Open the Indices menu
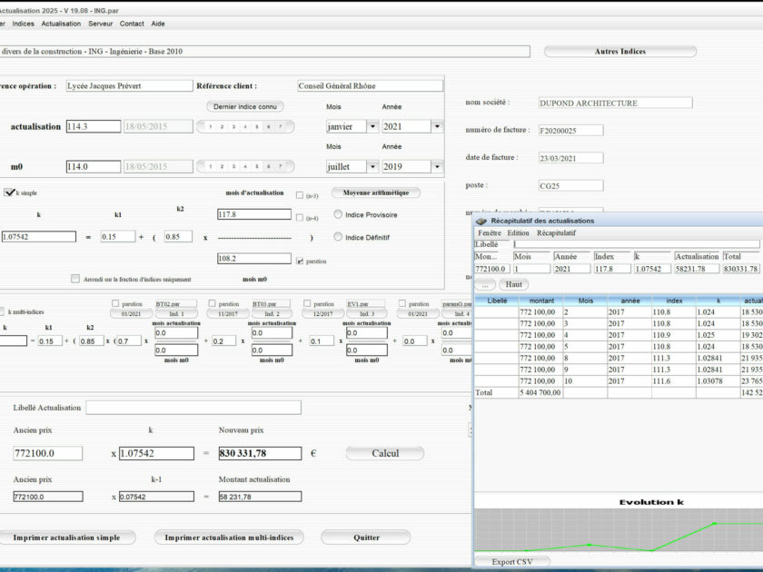763x572 pixels. point(24,24)
